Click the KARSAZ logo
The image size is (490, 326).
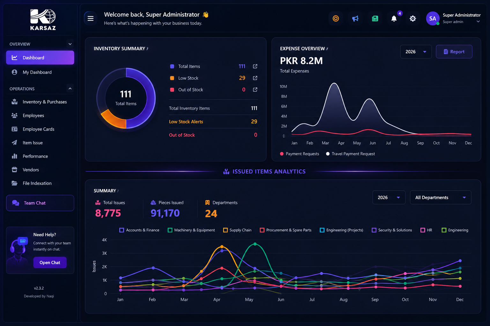tap(43, 19)
